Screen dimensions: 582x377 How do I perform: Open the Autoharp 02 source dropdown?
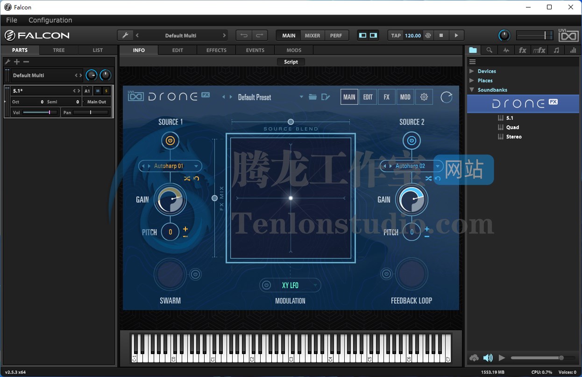[x=438, y=166]
